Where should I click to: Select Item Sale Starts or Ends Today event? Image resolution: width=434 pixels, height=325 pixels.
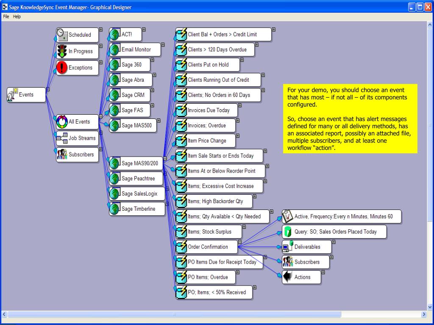(219, 156)
